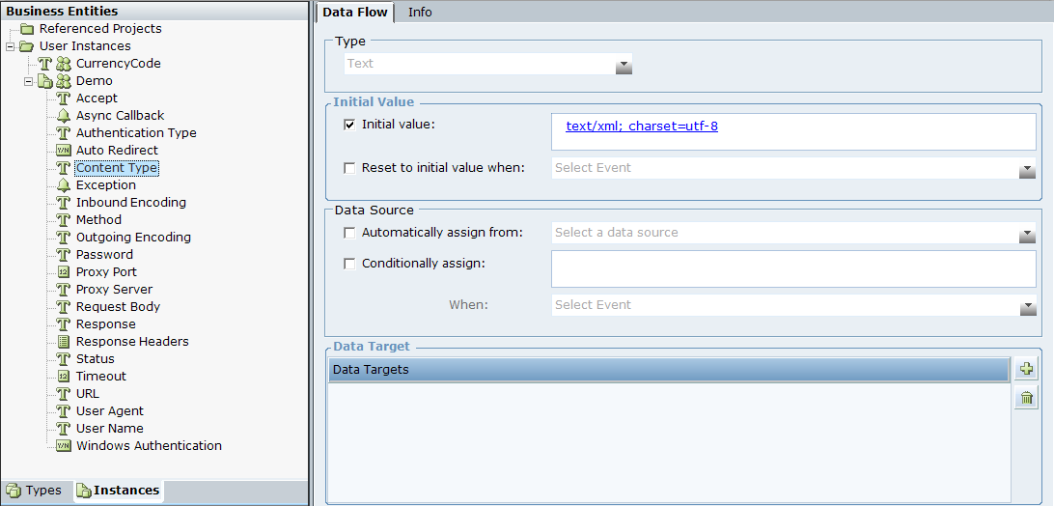Click the Y/N icon next to Auto Redirect
Screen dimensions: 1054x506
[x=64, y=151]
